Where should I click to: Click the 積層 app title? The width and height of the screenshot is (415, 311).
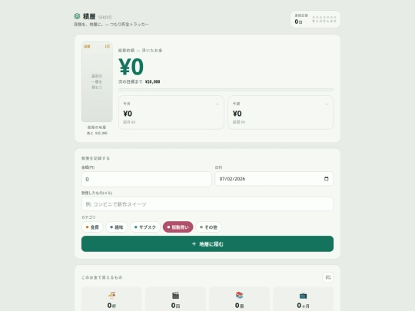pos(89,16)
